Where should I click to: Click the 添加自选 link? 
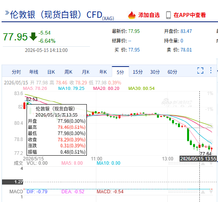(149, 15)
